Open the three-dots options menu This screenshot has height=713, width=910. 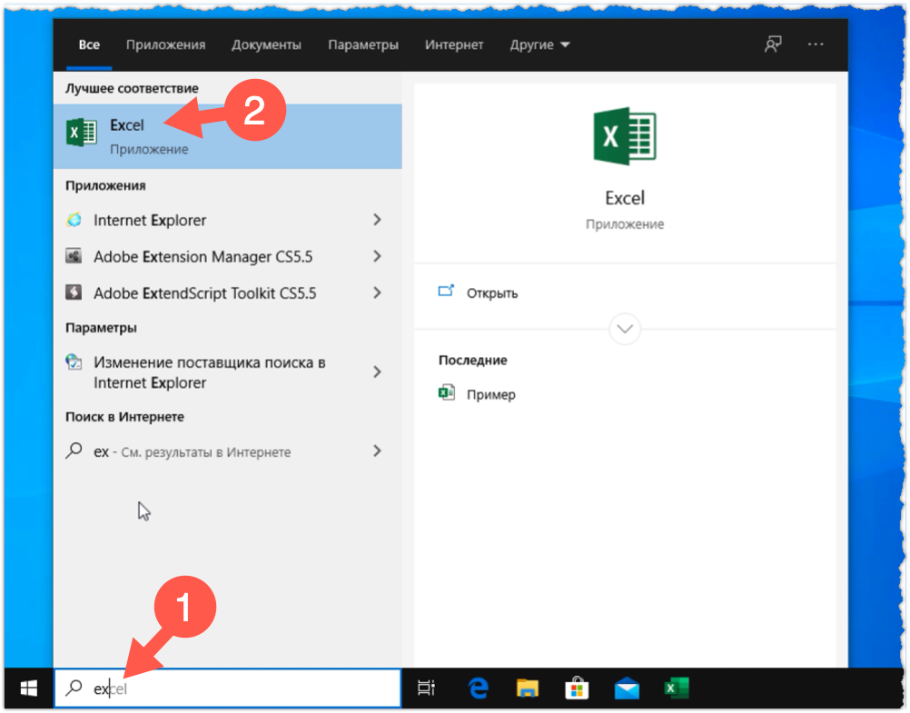pos(816,45)
